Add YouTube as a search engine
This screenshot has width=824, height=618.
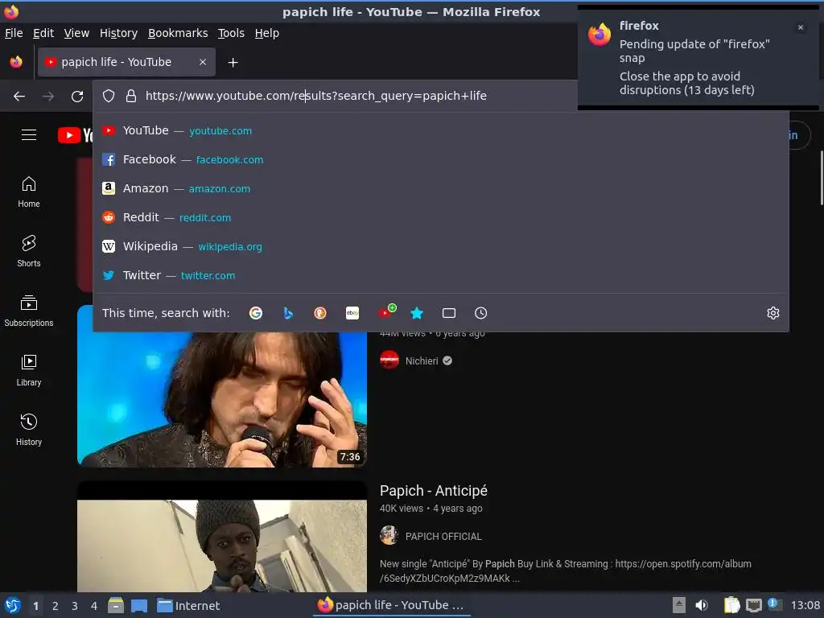tap(387, 311)
